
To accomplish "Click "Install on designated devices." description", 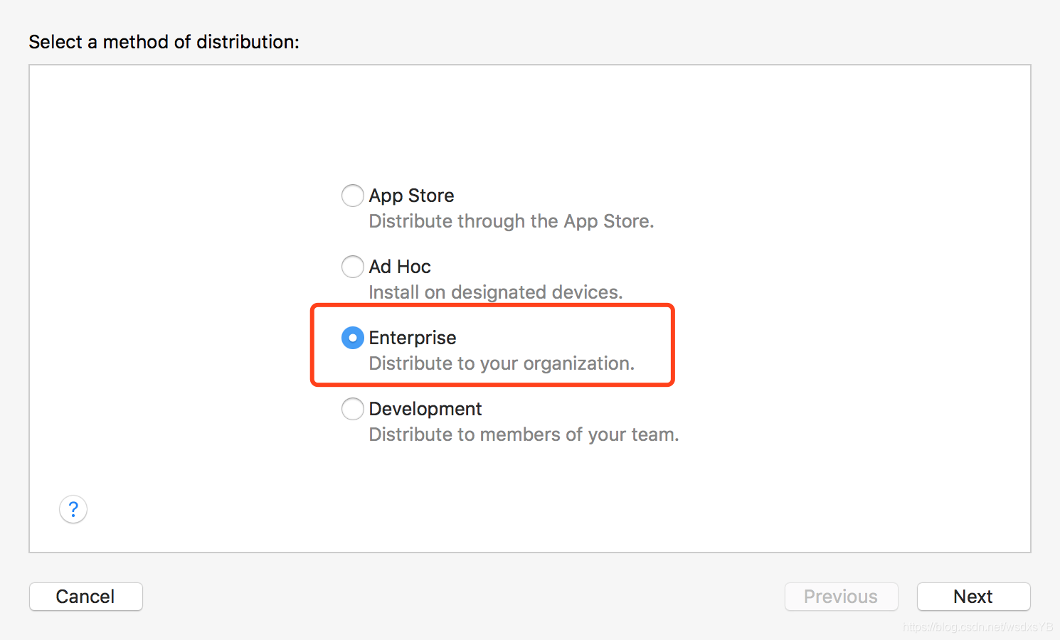I will pyautogui.click(x=495, y=292).
